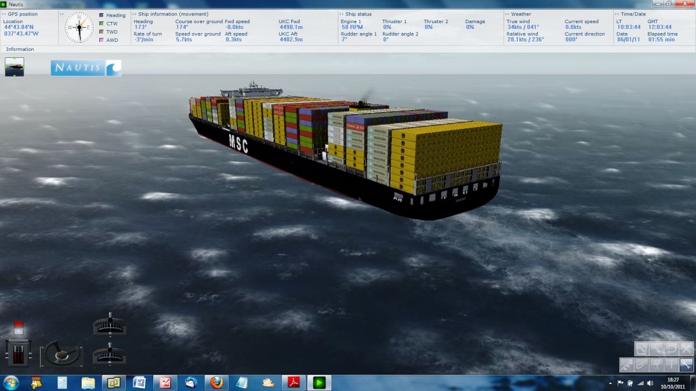
Task: Collapse the Ship status panel
Action: (x=342, y=14)
